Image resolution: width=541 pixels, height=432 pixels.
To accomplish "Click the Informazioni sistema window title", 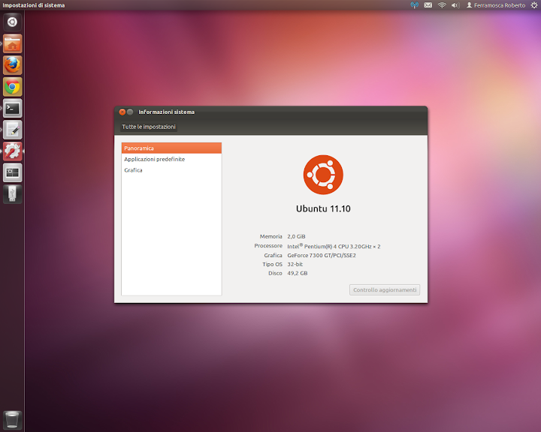I will (166, 112).
